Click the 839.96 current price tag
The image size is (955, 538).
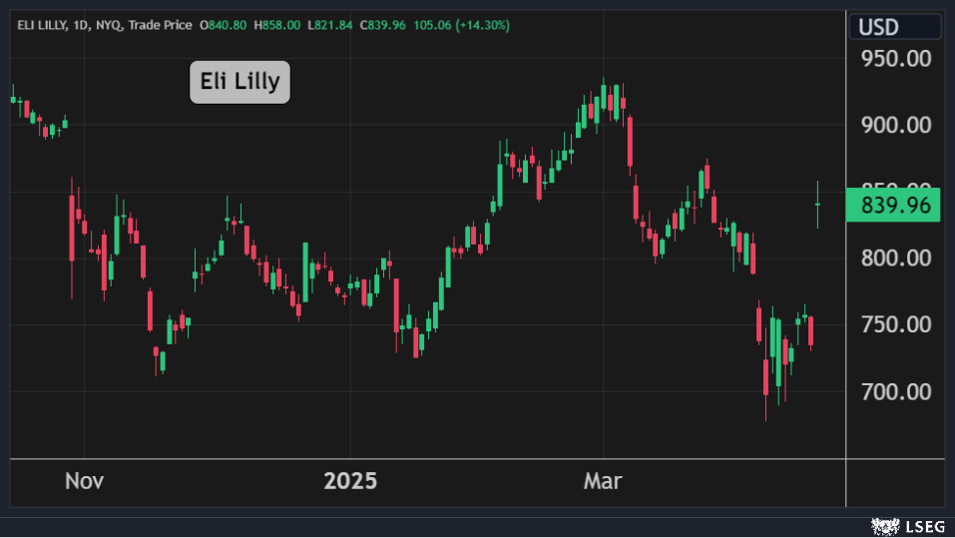coord(893,206)
